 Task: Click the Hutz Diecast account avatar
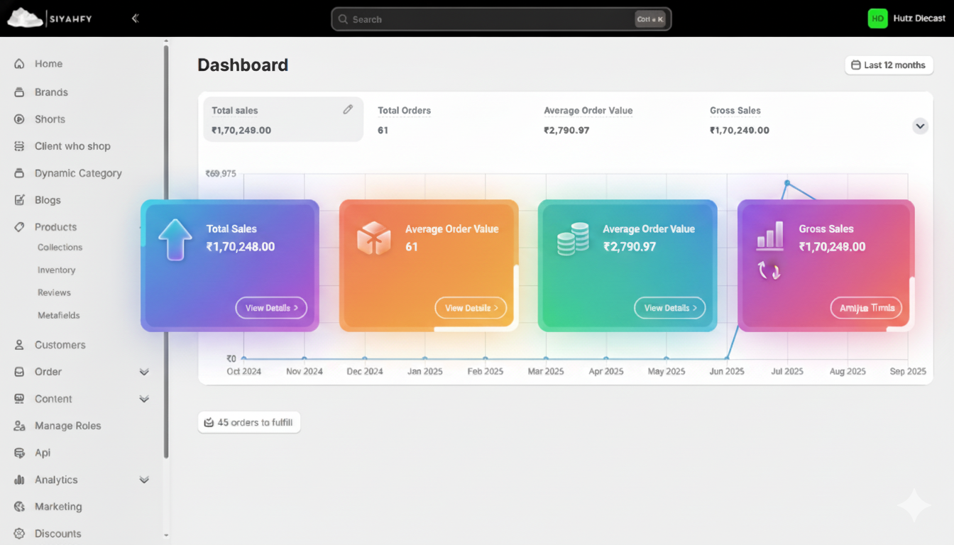[878, 18]
